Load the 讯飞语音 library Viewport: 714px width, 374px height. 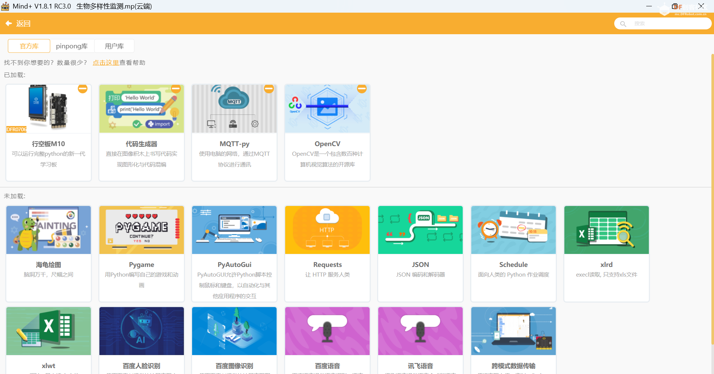pyautogui.click(x=420, y=340)
